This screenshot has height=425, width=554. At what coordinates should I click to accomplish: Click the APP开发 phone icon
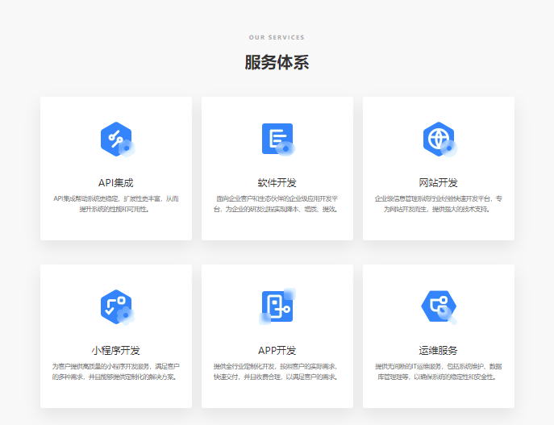[x=277, y=306]
